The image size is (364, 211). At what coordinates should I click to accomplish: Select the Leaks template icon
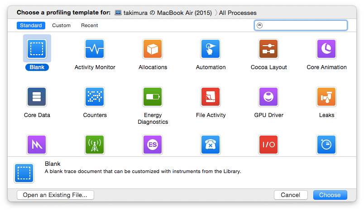click(326, 97)
